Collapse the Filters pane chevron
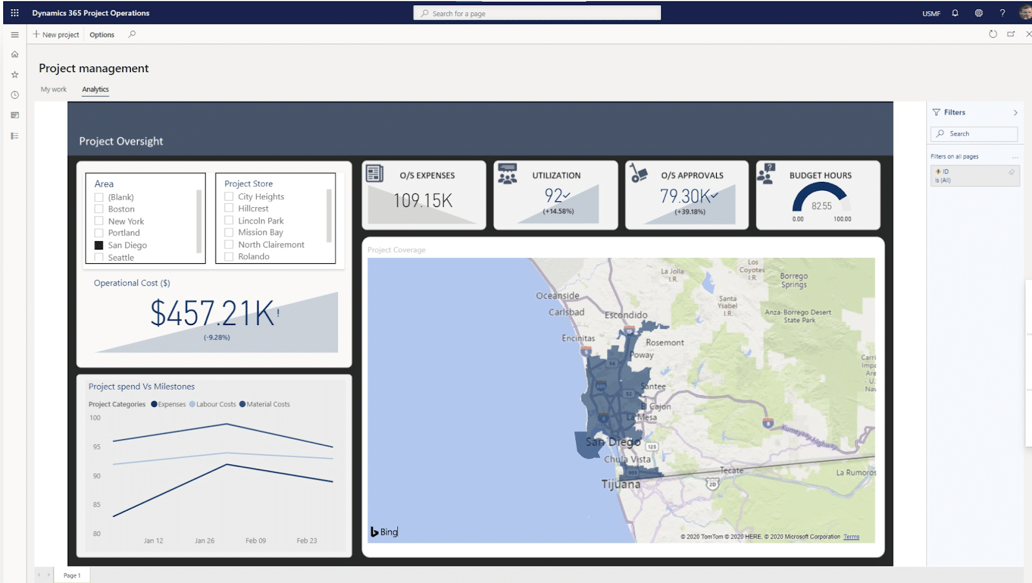 [1015, 113]
